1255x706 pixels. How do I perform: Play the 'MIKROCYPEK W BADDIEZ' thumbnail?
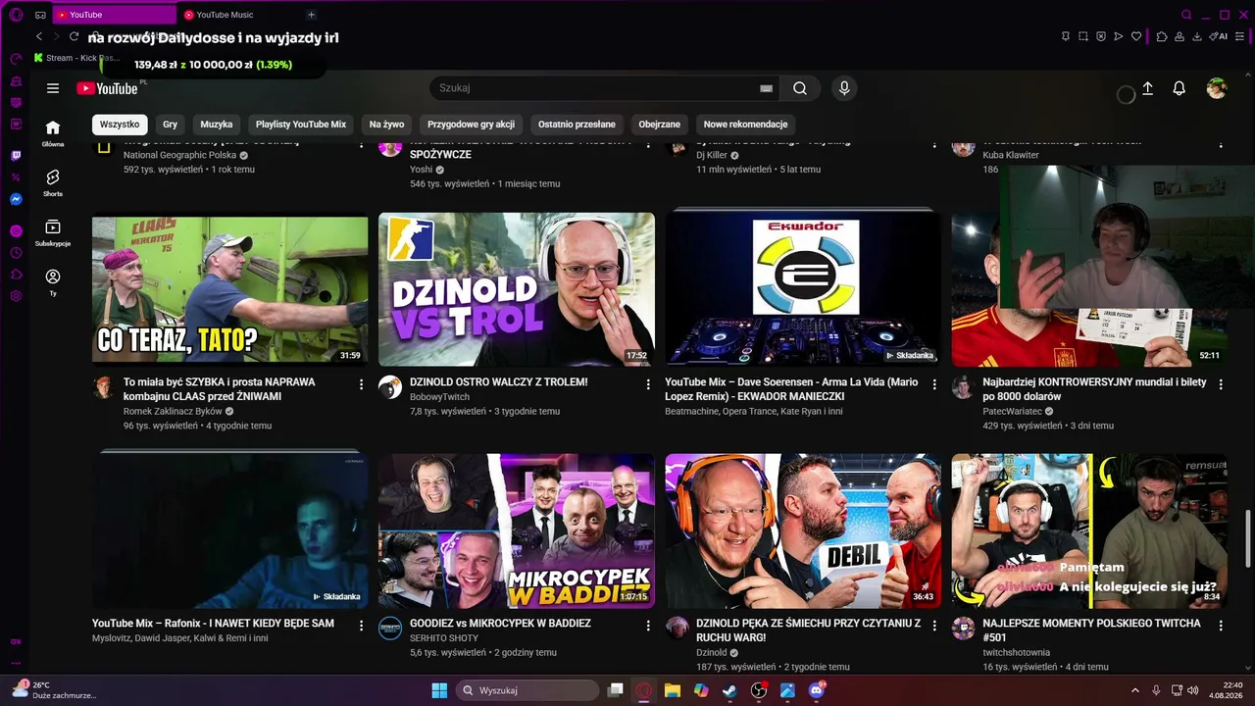pyautogui.click(x=517, y=531)
